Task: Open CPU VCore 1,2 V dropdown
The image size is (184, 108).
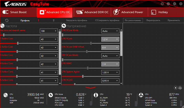Action: click(110, 39)
